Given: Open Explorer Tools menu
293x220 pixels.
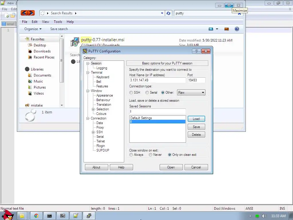Looking at the screenshot, I should [x=58, y=22].
